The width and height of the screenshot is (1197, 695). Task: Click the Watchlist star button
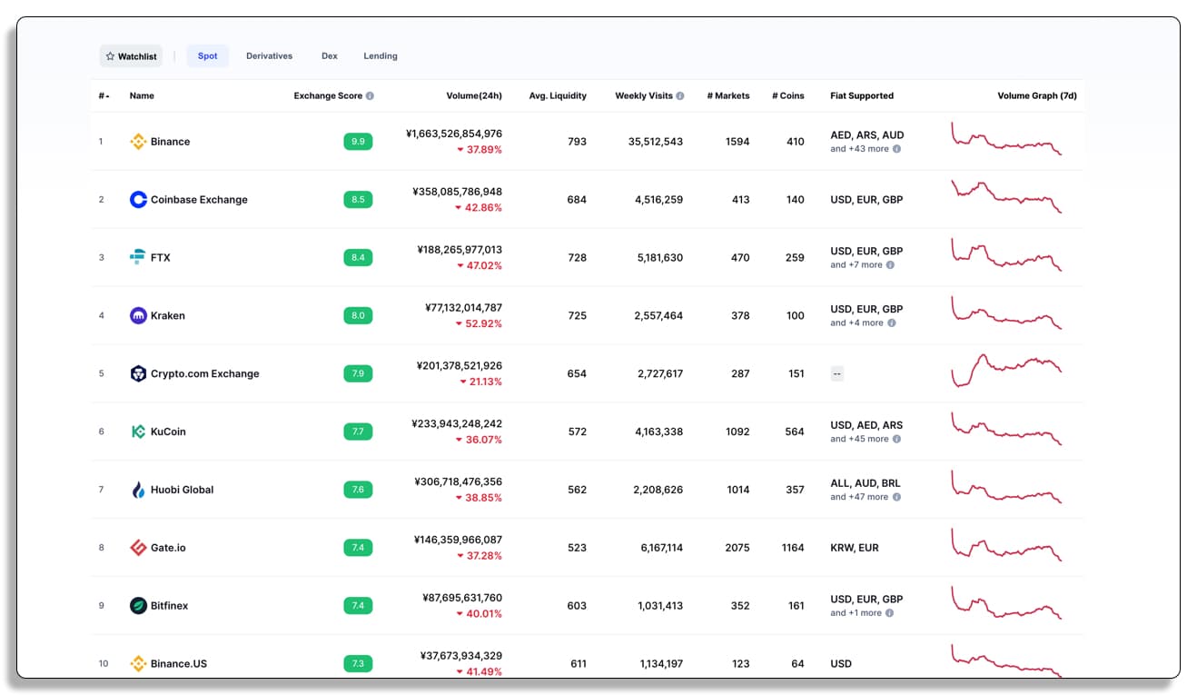[x=131, y=56]
